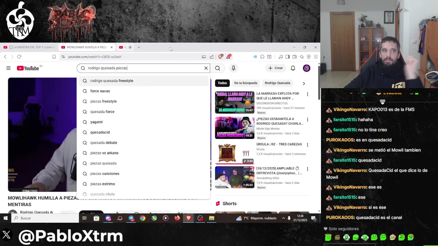This screenshot has height=246, width=438.
Task: Open Microsoft Store from the taskbar
Action: click(96, 218)
